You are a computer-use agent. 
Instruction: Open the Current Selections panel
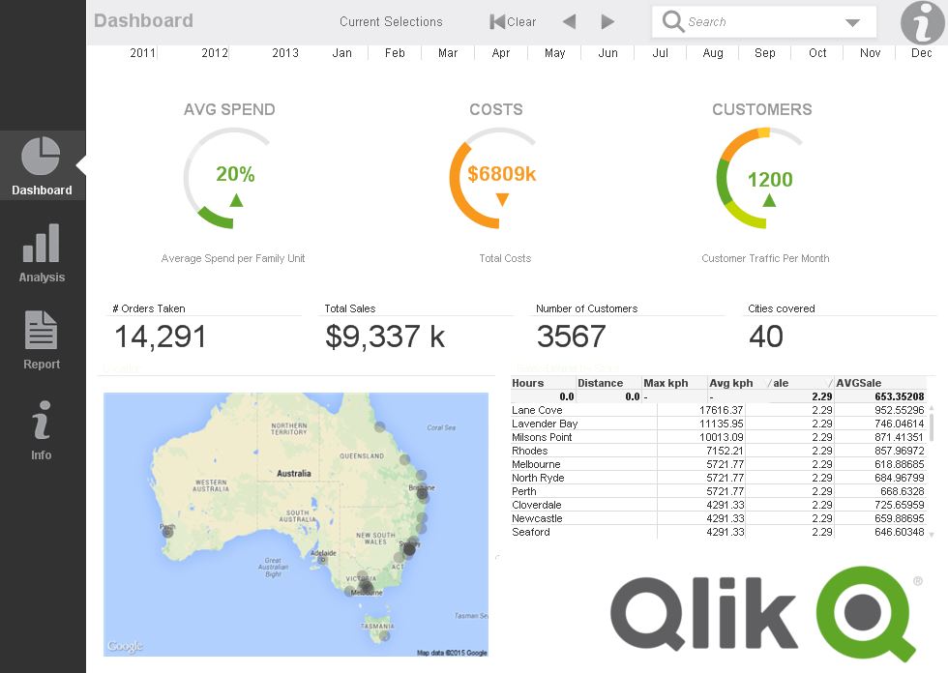pyautogui.click(x=390, y=20)
